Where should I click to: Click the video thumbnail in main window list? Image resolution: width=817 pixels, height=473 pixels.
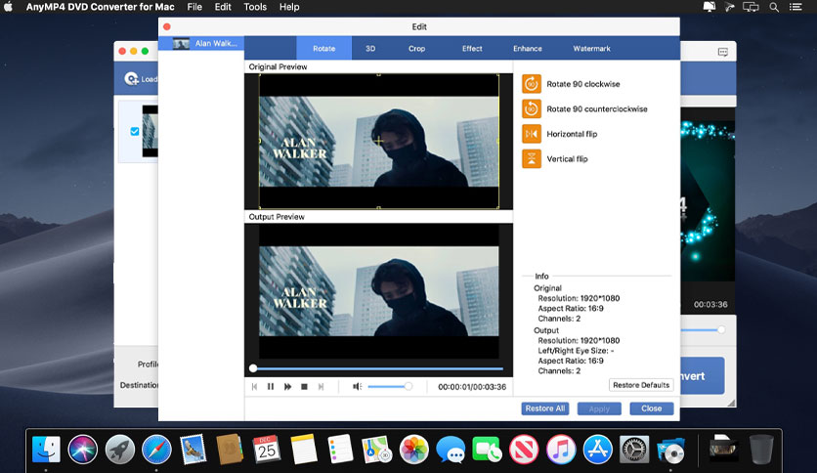(150, 131)
